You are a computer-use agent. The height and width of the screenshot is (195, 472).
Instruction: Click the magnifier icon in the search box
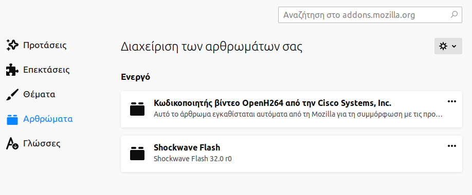pos(454,15)
